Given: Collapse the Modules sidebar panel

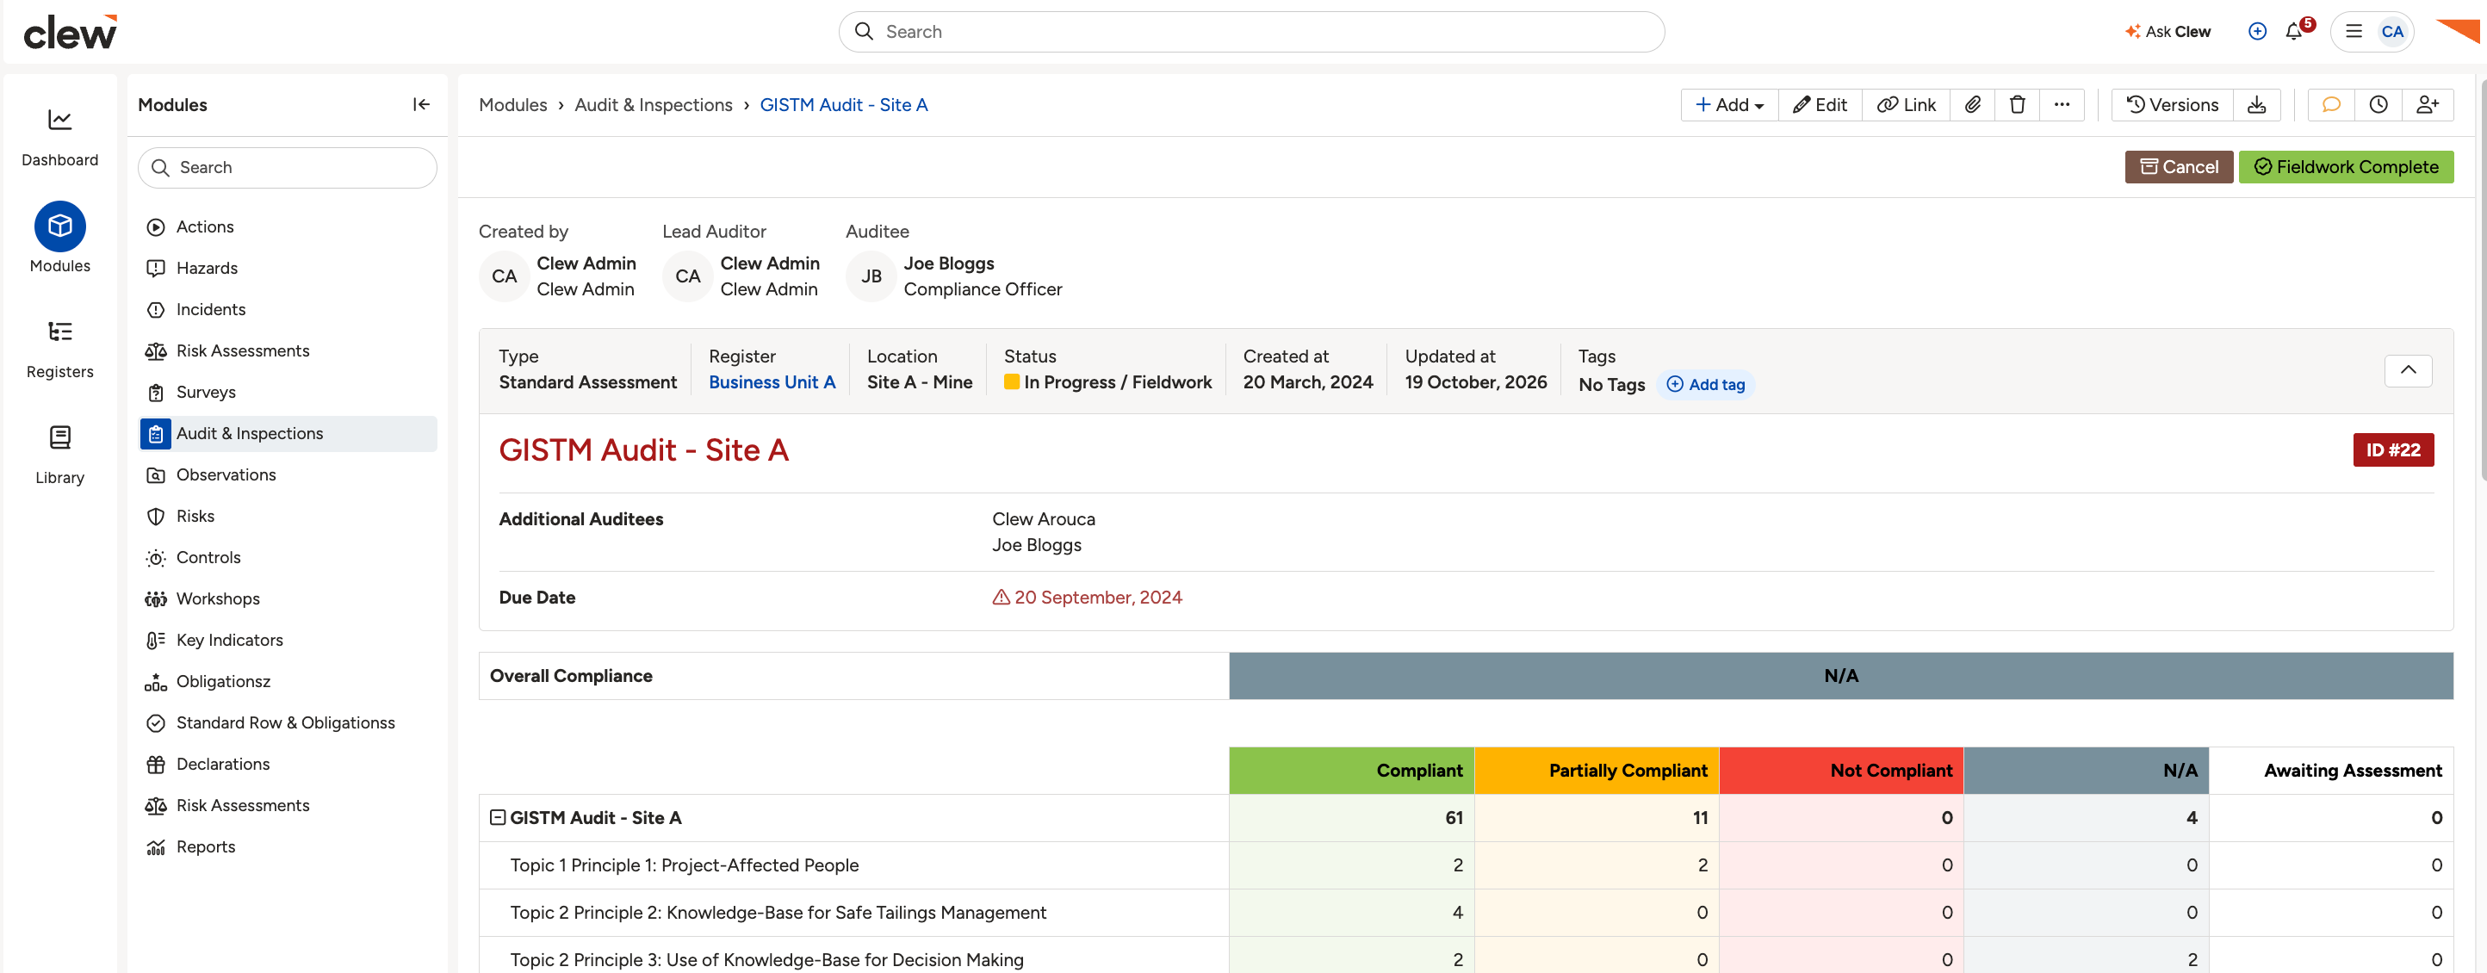Looking at the screenshot, I should (421, 104).
